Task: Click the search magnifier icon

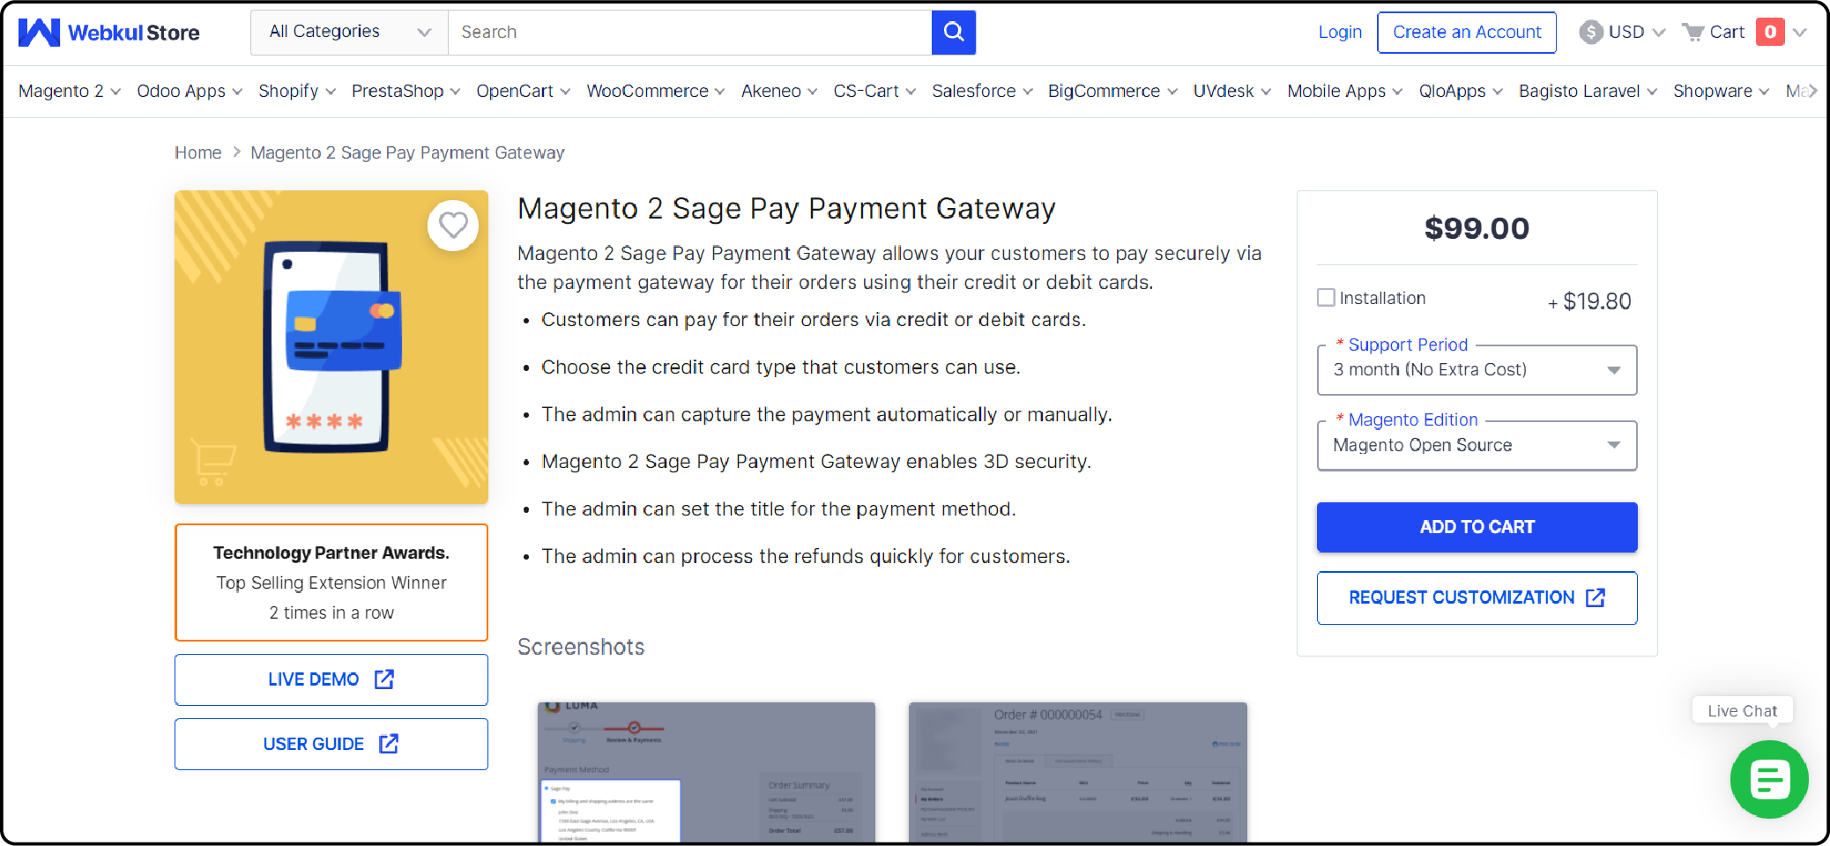Action: 953,32
